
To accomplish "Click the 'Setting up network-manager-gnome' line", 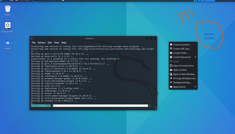I will point(61,78).
